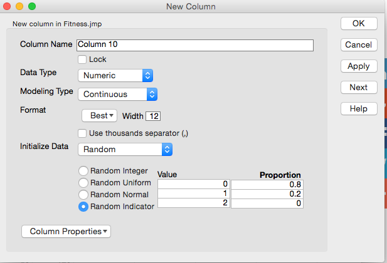Toggle Use thousands separator checkbox
Viewport: 387px width, 263px height.
click(82, 133)
